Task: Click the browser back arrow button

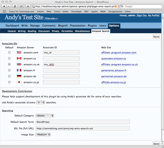Action: 4,6
